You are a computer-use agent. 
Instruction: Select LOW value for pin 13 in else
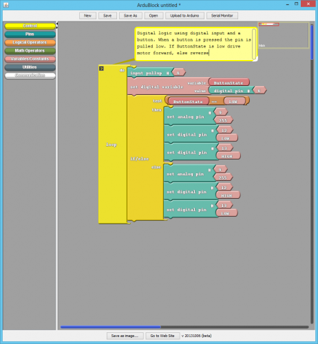point(226,213)
